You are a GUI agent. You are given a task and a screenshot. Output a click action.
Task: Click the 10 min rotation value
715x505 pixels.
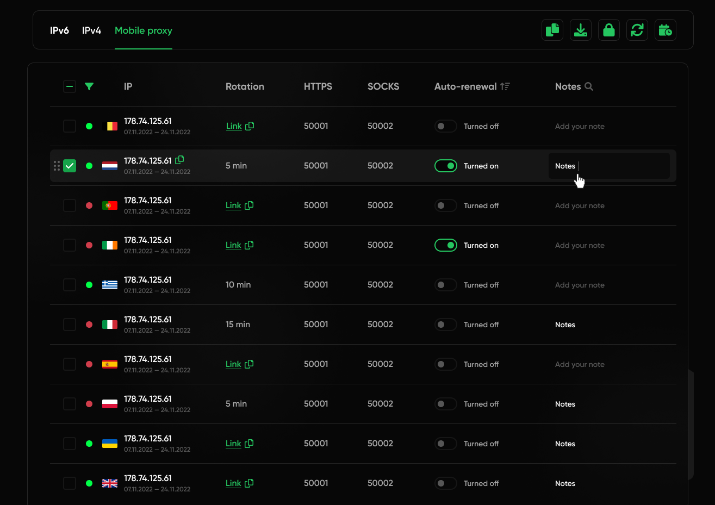[x=238, y=285]
